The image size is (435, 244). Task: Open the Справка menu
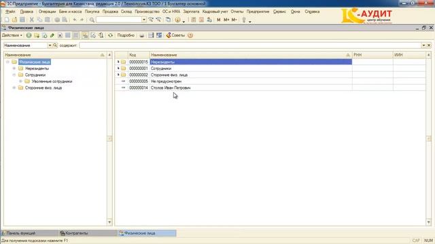click(x=312, y=12)
